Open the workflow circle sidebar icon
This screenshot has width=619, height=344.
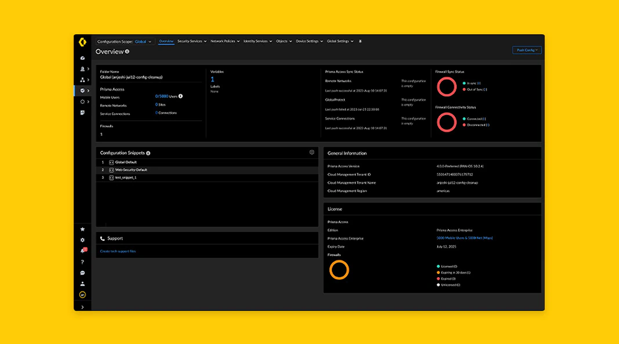coord(82,102)
